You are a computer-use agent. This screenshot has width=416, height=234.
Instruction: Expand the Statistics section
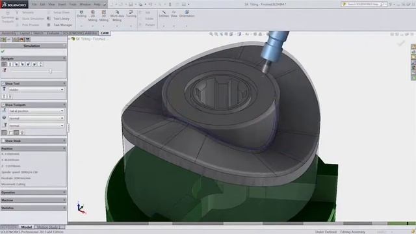[x=64, y=208]
